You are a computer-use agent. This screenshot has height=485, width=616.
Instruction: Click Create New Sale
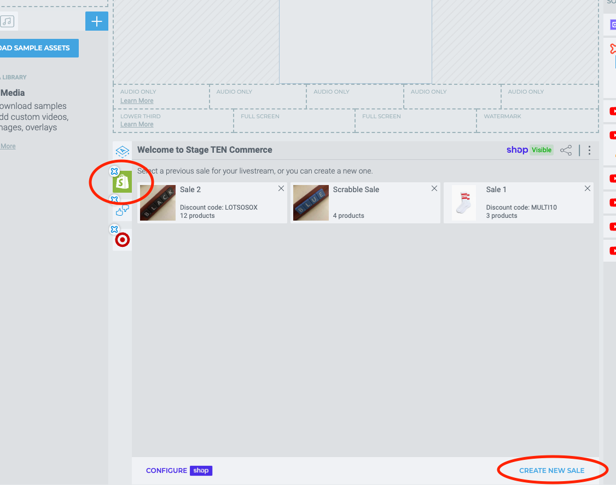coord(551,470)
